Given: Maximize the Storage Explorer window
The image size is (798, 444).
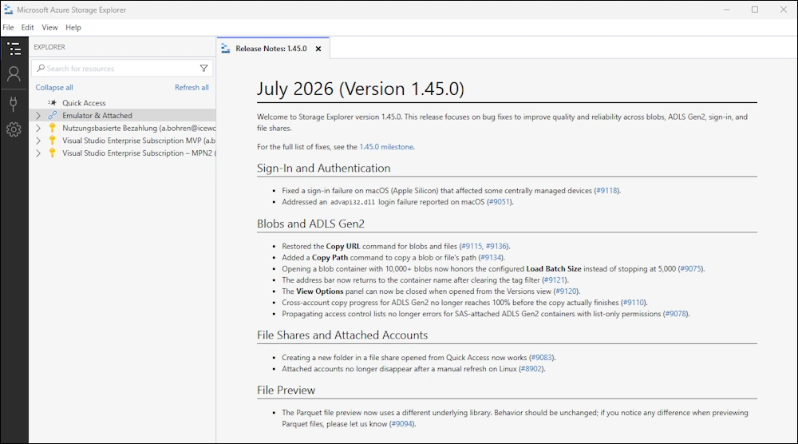Looking at the screenshot, I should point(755,10).
